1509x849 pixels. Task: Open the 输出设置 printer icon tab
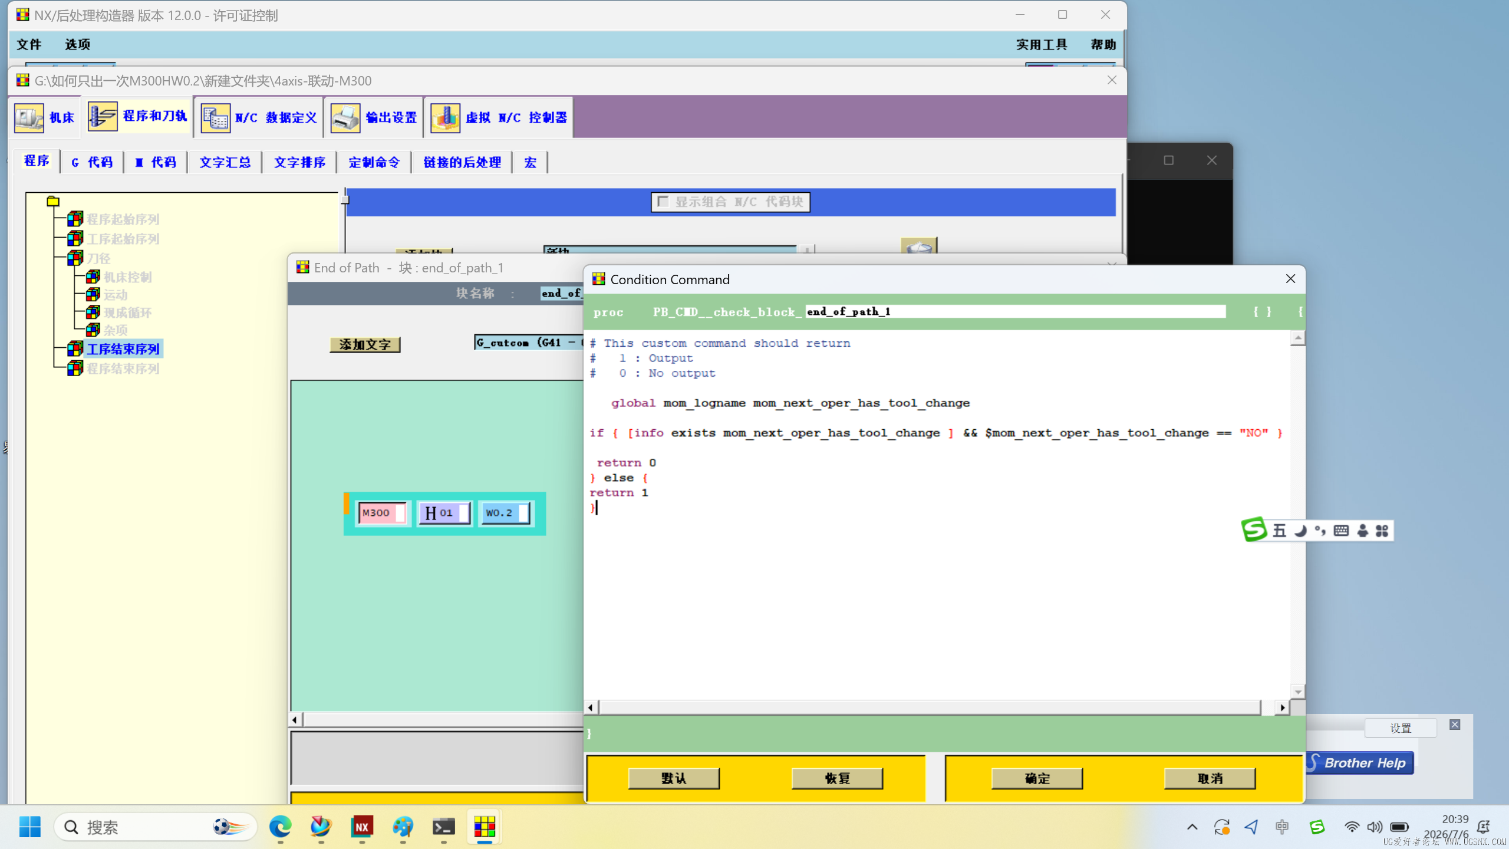coord(345,117)
